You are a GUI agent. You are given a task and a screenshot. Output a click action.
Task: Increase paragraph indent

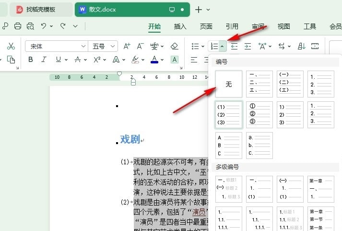[248, 46]
